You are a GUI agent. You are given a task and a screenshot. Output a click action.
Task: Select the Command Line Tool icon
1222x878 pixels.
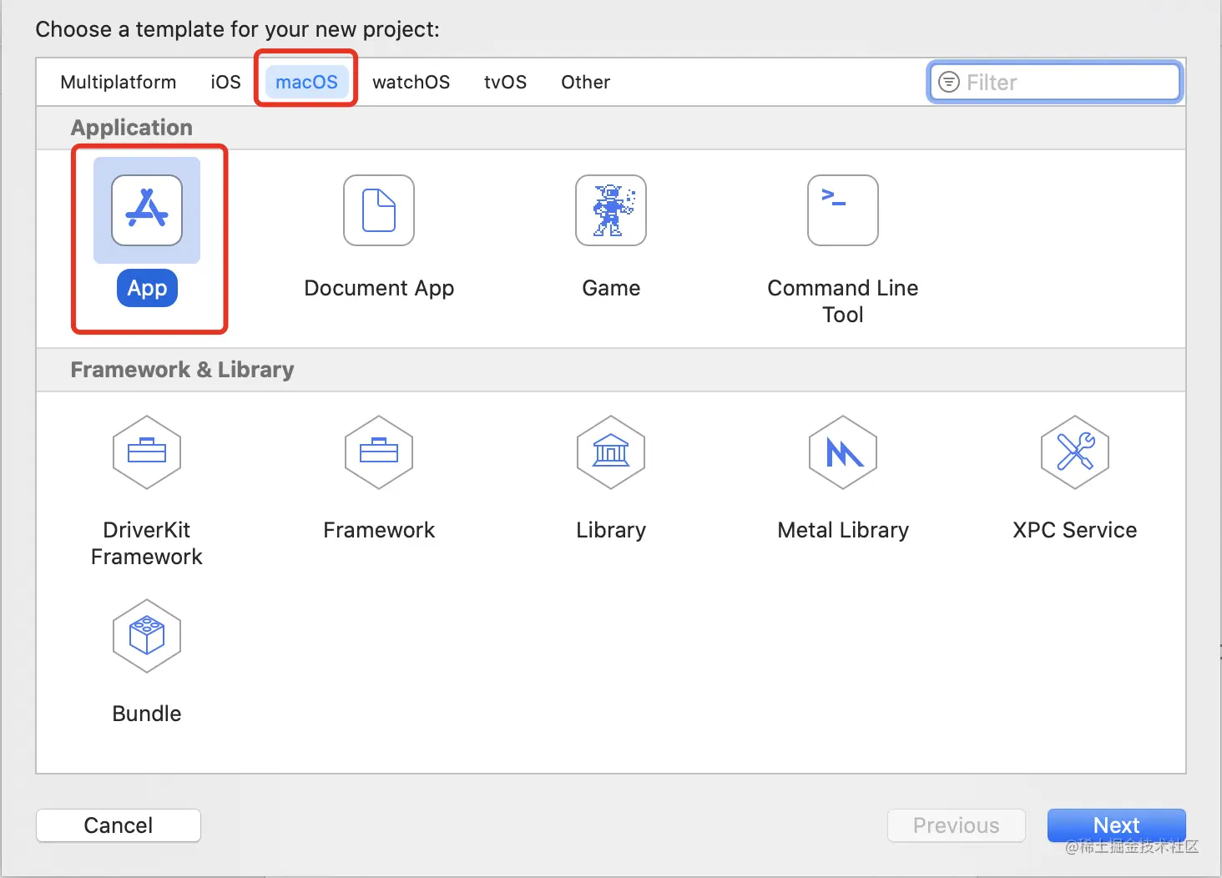[x=843, y=210]
